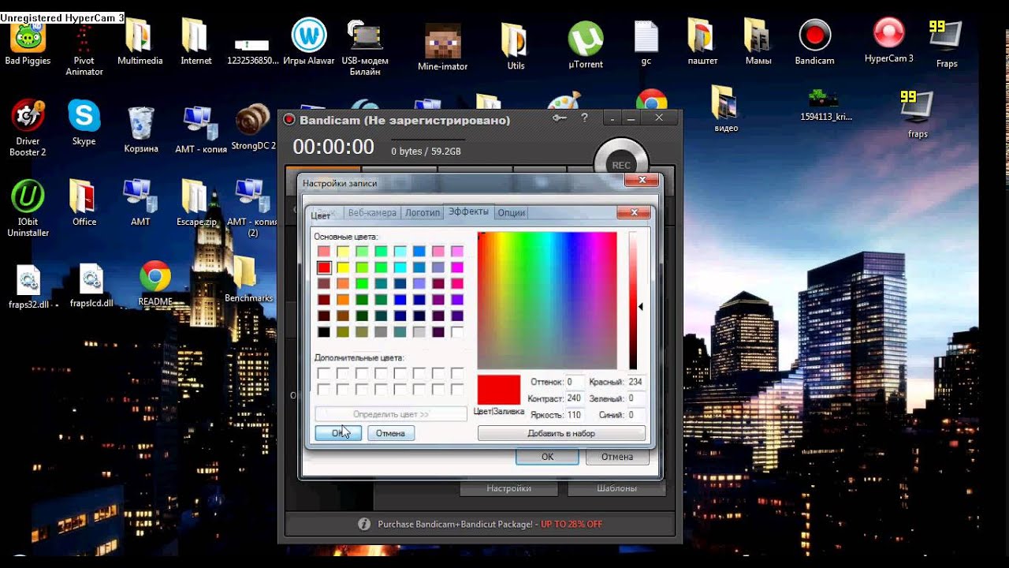Click the Зеленый value field

click(x=635, y=398)
